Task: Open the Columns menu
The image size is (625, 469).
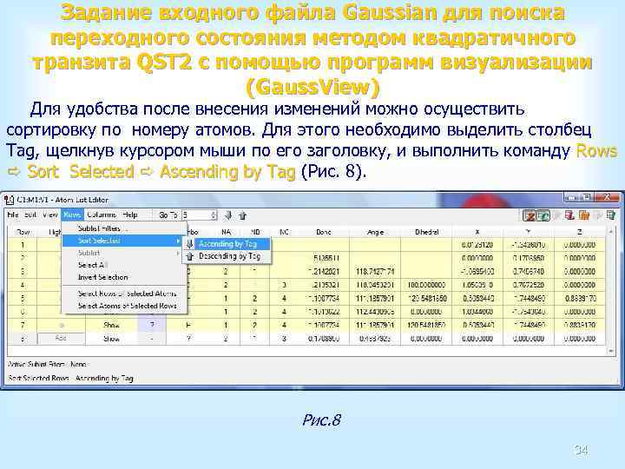Action: tap(102, 215)
